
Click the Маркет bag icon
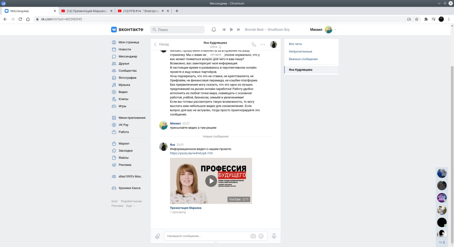click(114, 143)
